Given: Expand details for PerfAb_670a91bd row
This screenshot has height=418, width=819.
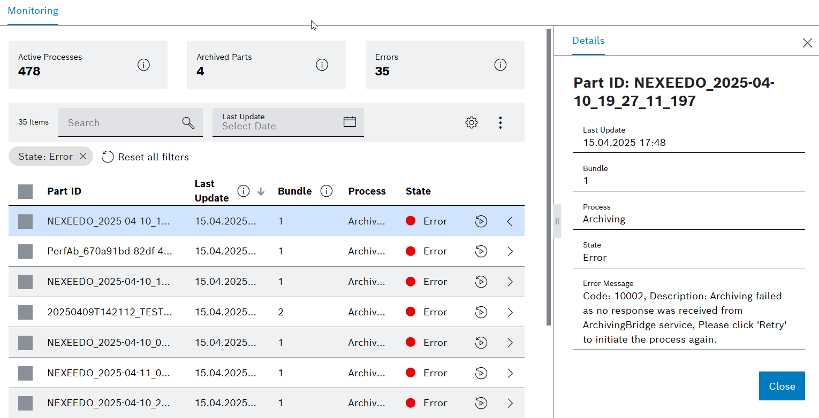Looking at the screenshot, I should [x=510, y=251].
